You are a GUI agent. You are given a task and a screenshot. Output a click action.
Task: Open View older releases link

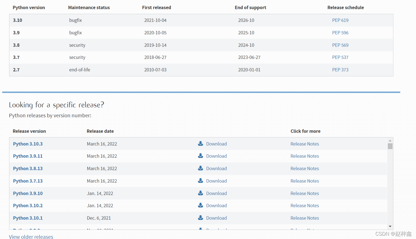click(31, 237)
